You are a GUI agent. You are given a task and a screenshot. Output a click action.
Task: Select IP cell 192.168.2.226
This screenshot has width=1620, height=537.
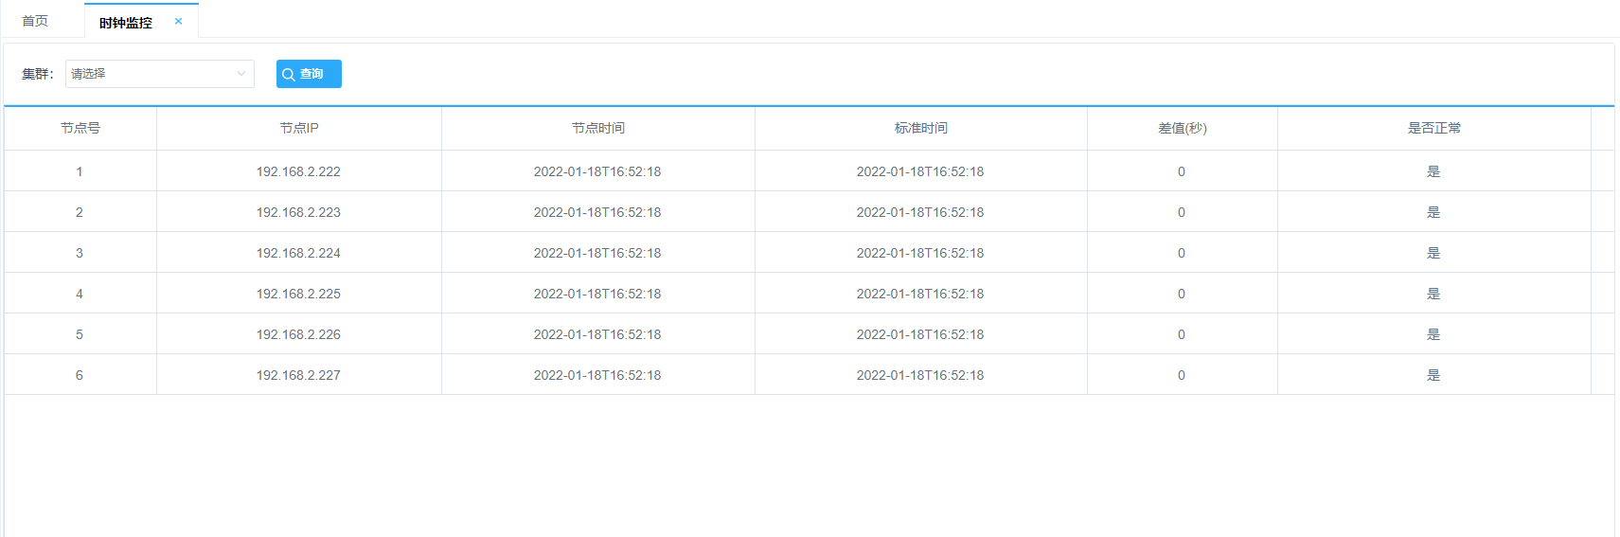(298, 334)
